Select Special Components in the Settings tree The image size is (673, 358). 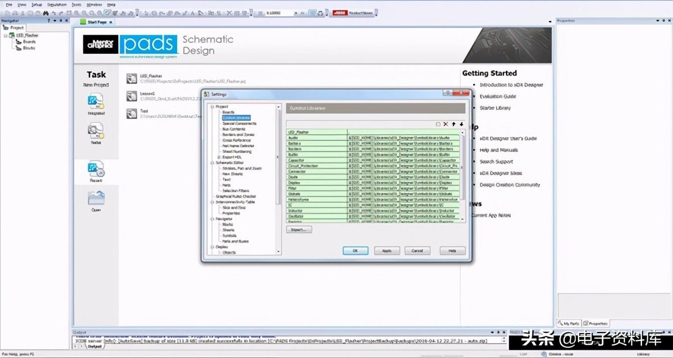pyautogui.click(x=237, y=123)
